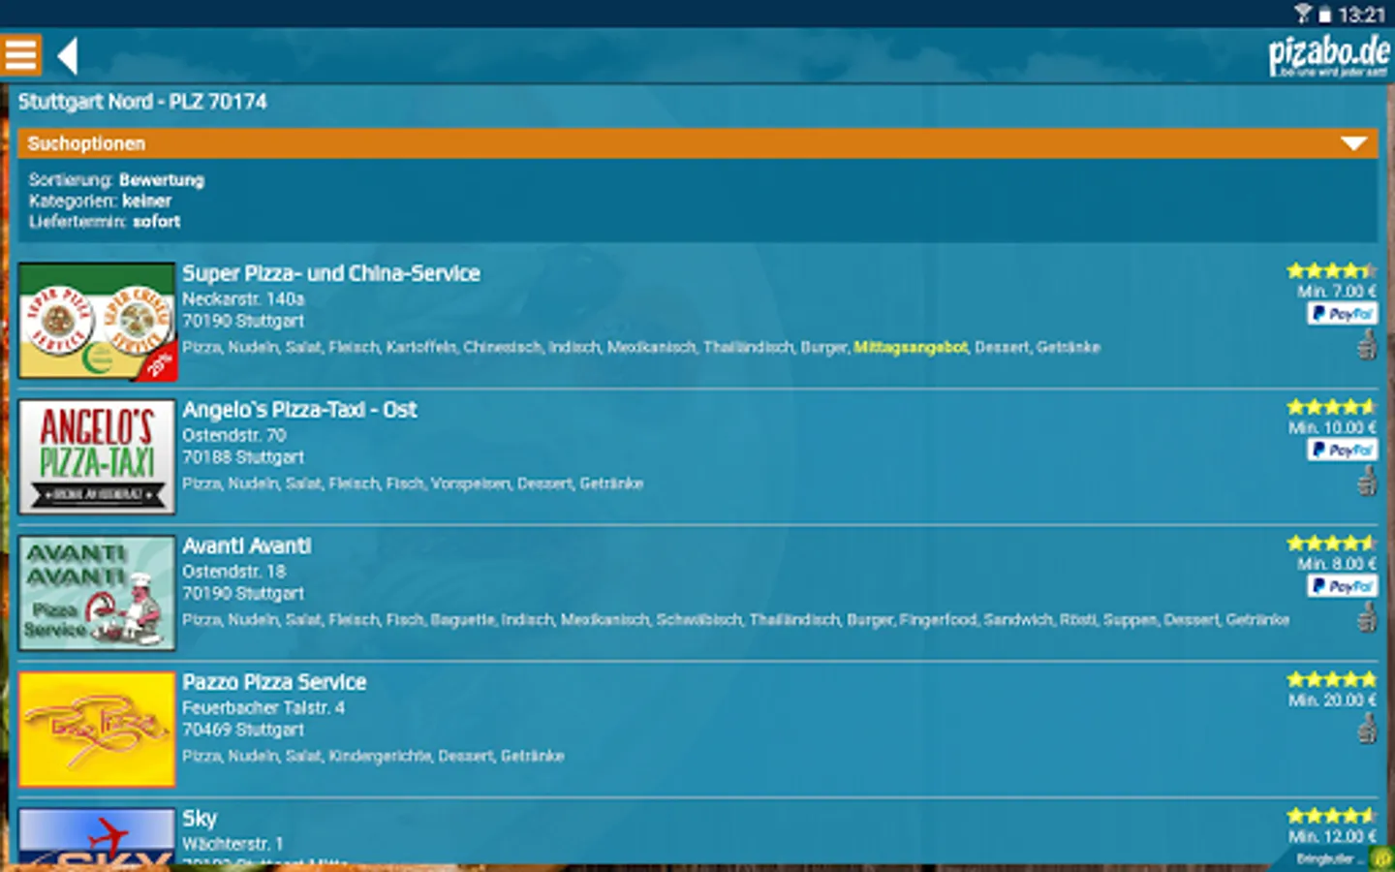The height and width of the screenshot is (872, 1395).
Task: Click address Ostendstr. 70
Action: [x=234, y=436]
